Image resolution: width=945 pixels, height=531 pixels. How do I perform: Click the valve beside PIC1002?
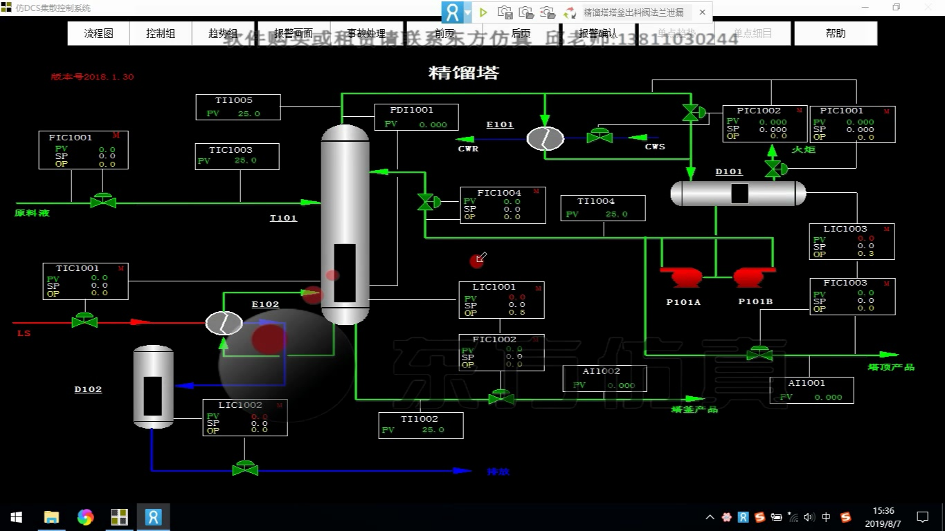pyautogui.click(x=694, y=113)
